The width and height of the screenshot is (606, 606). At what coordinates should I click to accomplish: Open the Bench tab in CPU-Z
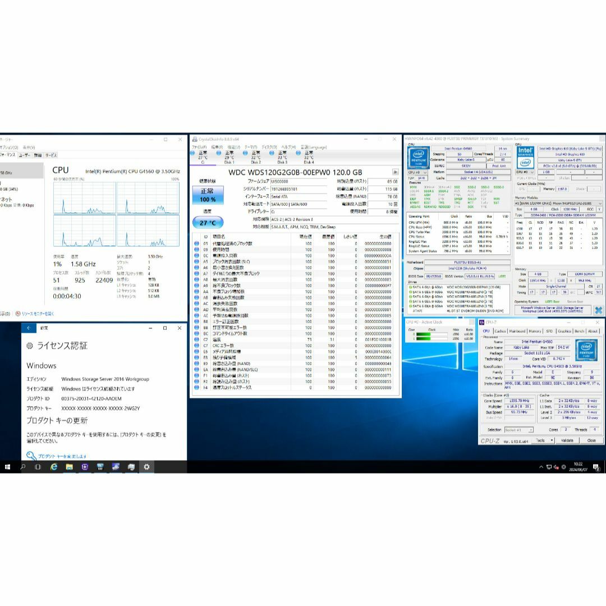(x=579, y=331)
